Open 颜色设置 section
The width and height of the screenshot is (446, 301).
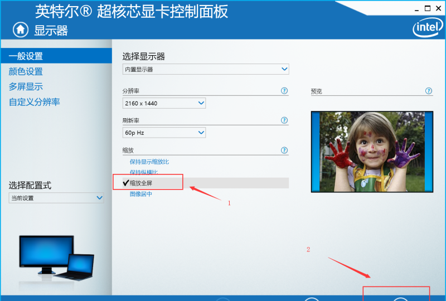click(x=26, y=71)
